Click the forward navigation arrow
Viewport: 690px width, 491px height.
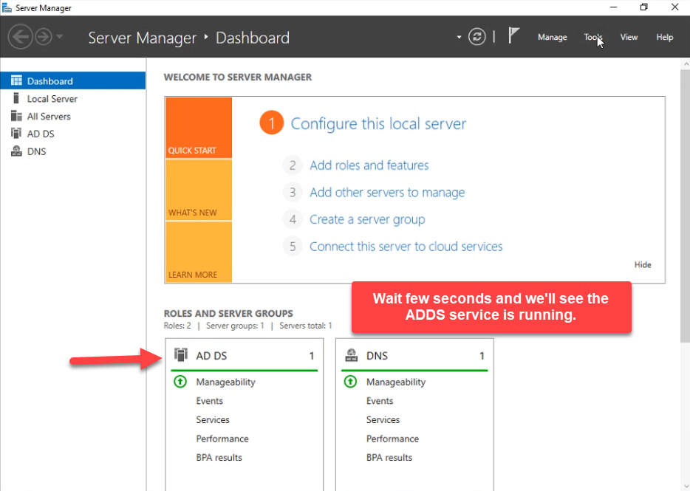(43, 36)
